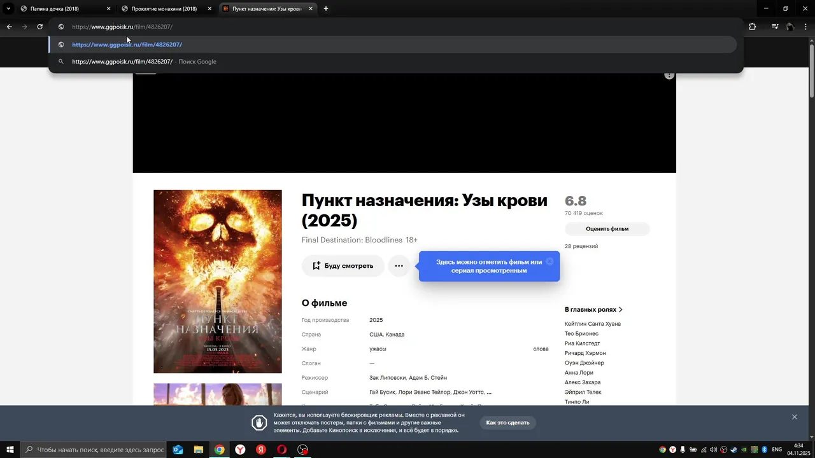
Task: Click 'Буду смотреть' button
Action: coord(343,266)
